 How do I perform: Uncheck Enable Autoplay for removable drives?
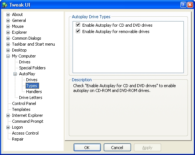[x=78, y=31]
